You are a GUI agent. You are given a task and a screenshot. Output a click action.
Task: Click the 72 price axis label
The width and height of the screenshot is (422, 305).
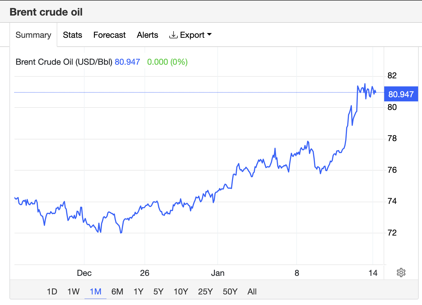(x=392, y=233)
